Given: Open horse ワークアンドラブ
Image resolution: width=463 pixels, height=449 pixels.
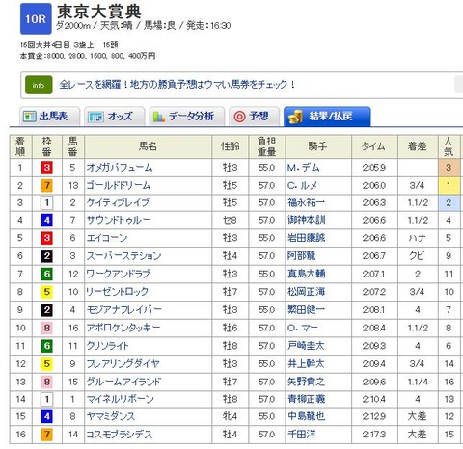Looking at the screenshot, I should pyautogui.click(x=118, y=274).
